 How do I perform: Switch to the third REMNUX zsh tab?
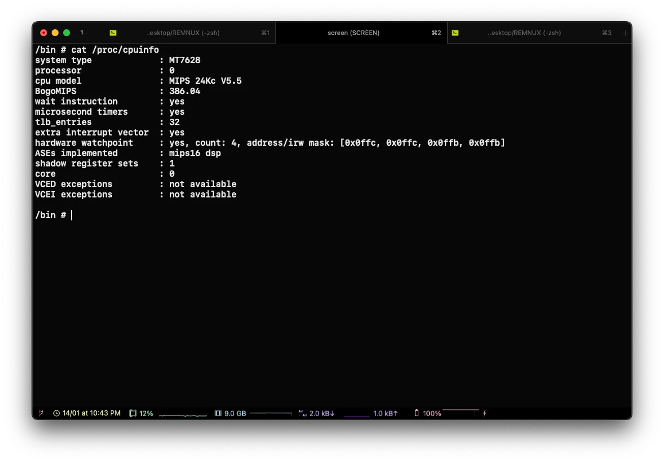(x=523, y=33)
